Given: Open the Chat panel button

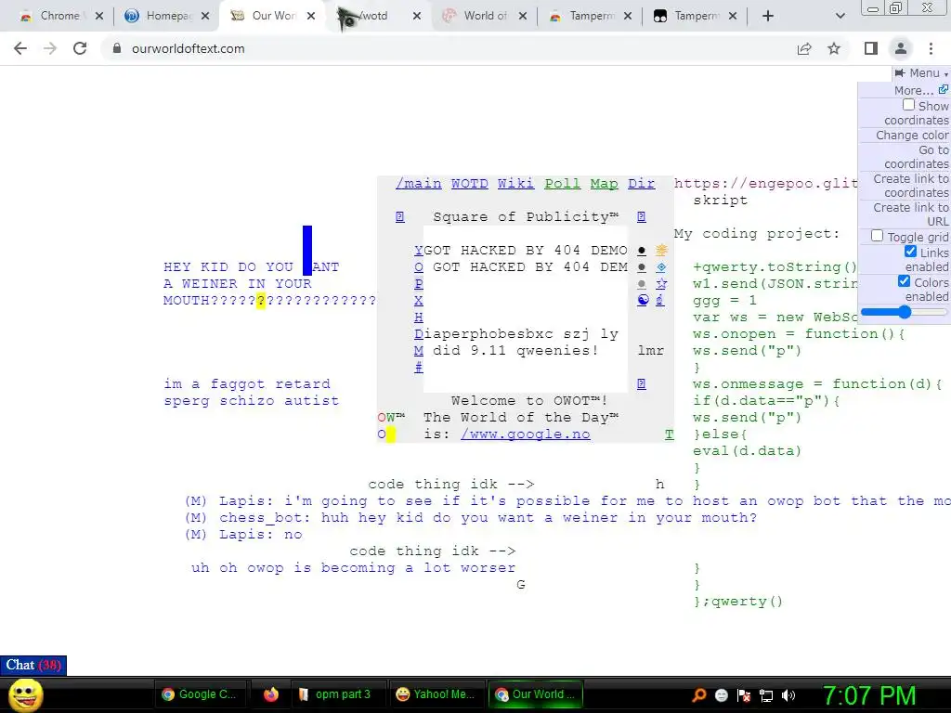Looking at the screenshot, I should point(33,665).
